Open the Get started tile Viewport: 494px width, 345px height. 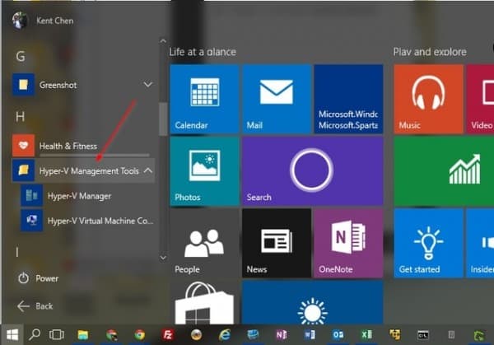pyautogui.click(x=428, y=243)
